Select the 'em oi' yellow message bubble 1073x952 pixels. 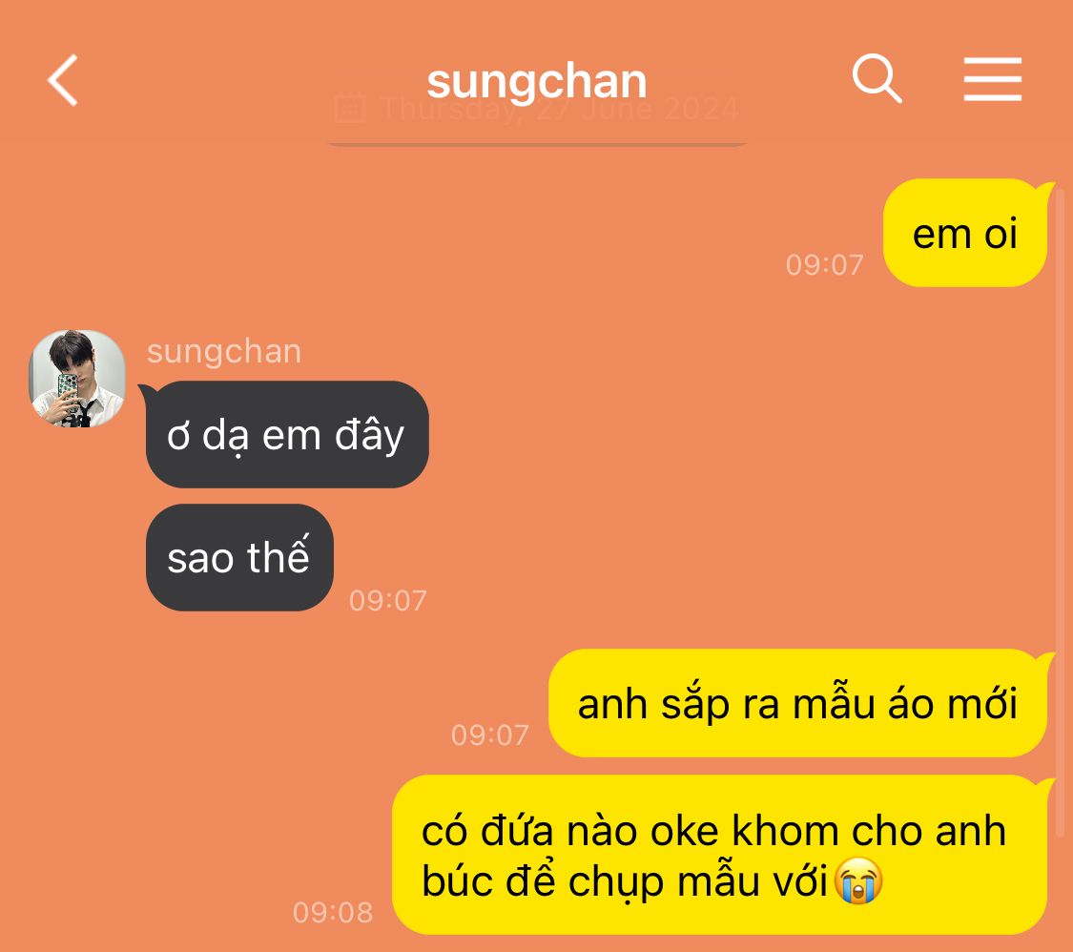click(965, 233)
